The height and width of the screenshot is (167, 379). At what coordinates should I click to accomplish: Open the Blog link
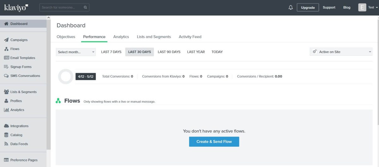(347, 7)
